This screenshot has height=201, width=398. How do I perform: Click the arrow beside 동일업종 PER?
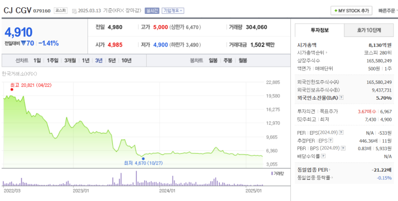tap(330, 170)
